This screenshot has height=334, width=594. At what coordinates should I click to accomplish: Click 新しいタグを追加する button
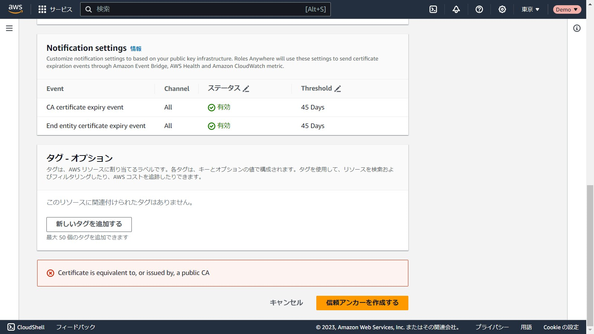89,224
